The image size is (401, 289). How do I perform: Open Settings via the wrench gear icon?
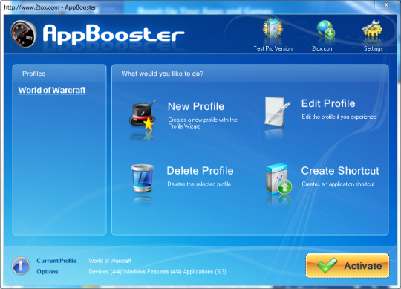click(x=372, y=28)
